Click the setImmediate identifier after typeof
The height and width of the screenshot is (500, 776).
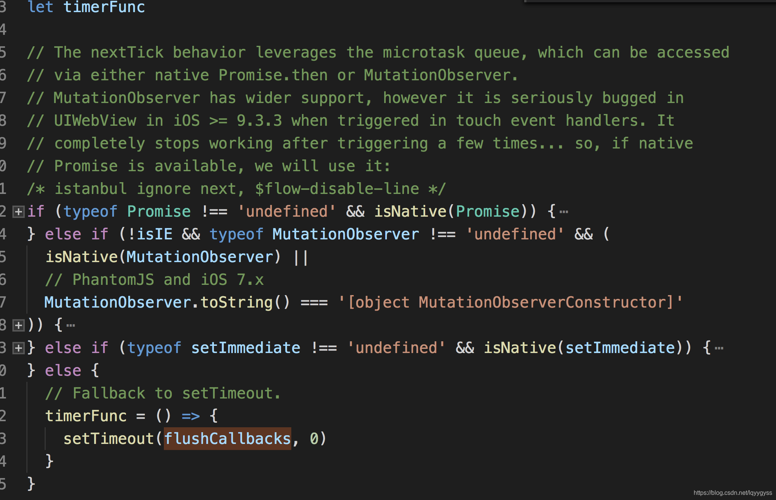point(246,348)
